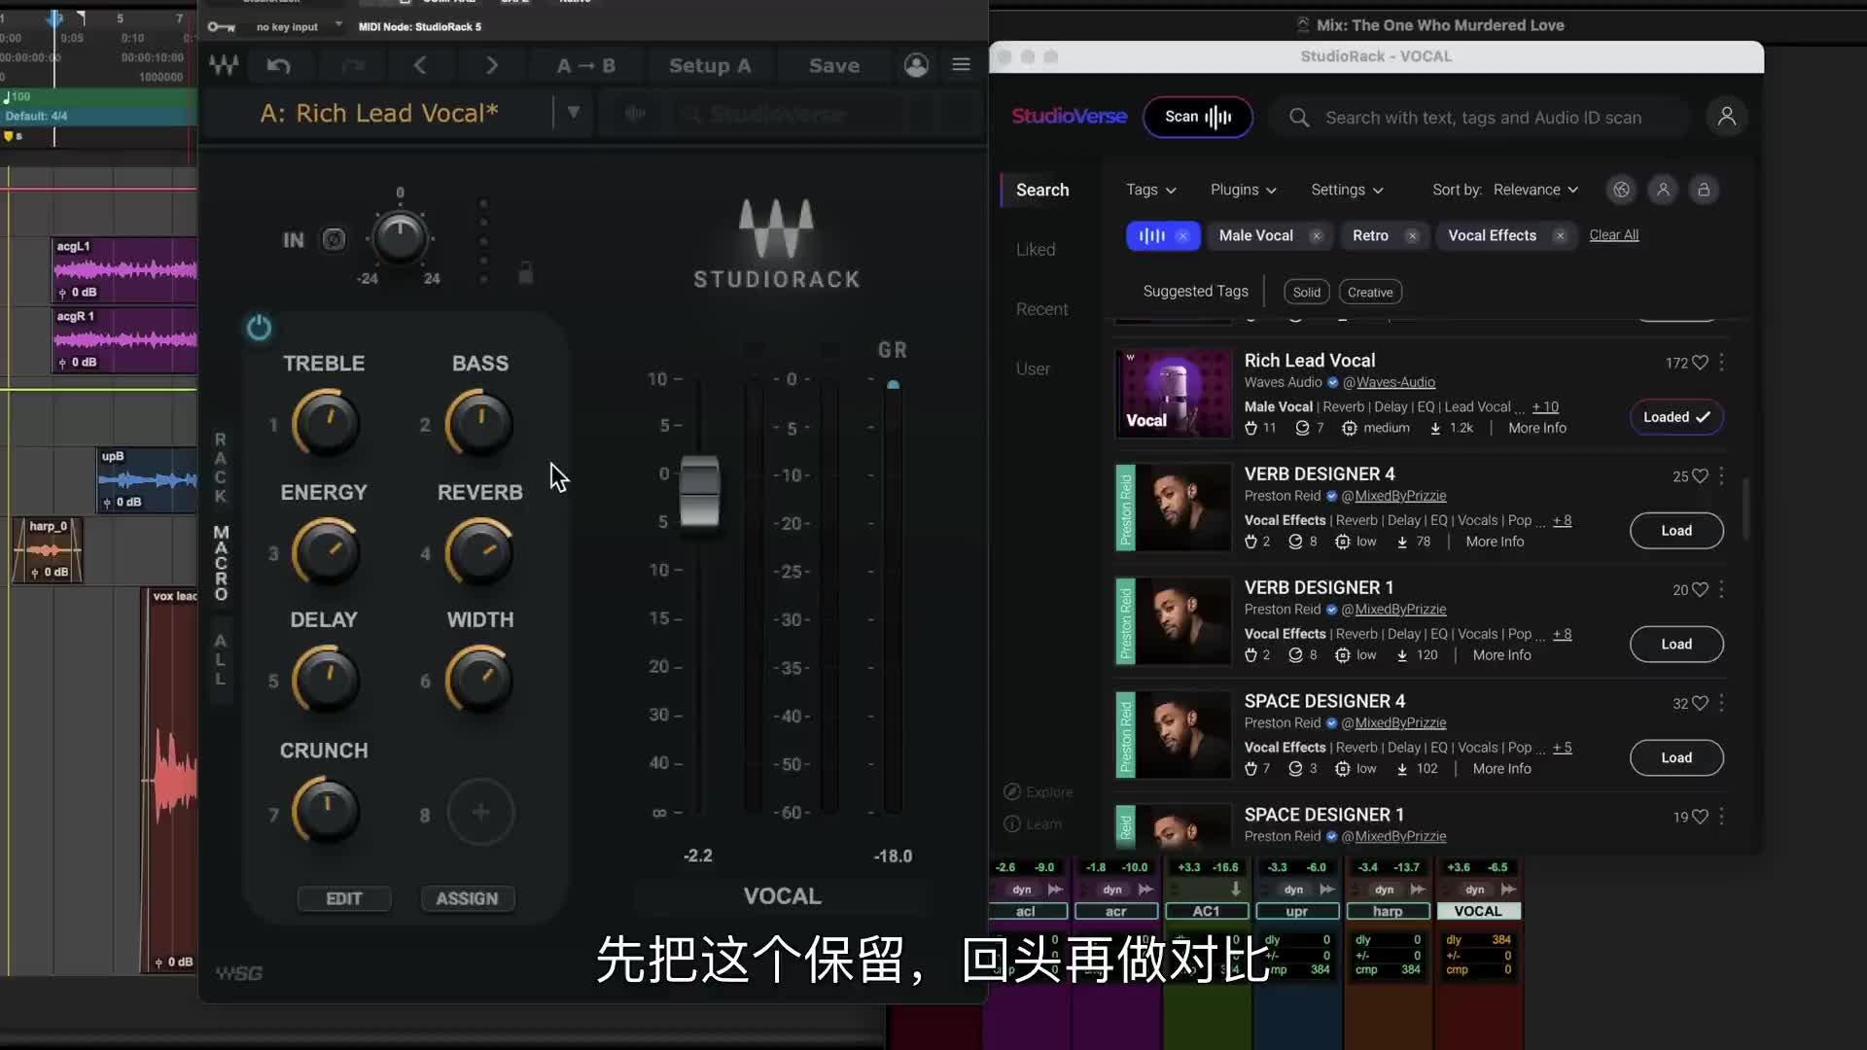Save the current preset
This screenshot has height=1050, width=1867.
pyautogui.click(x=834, y=65)
